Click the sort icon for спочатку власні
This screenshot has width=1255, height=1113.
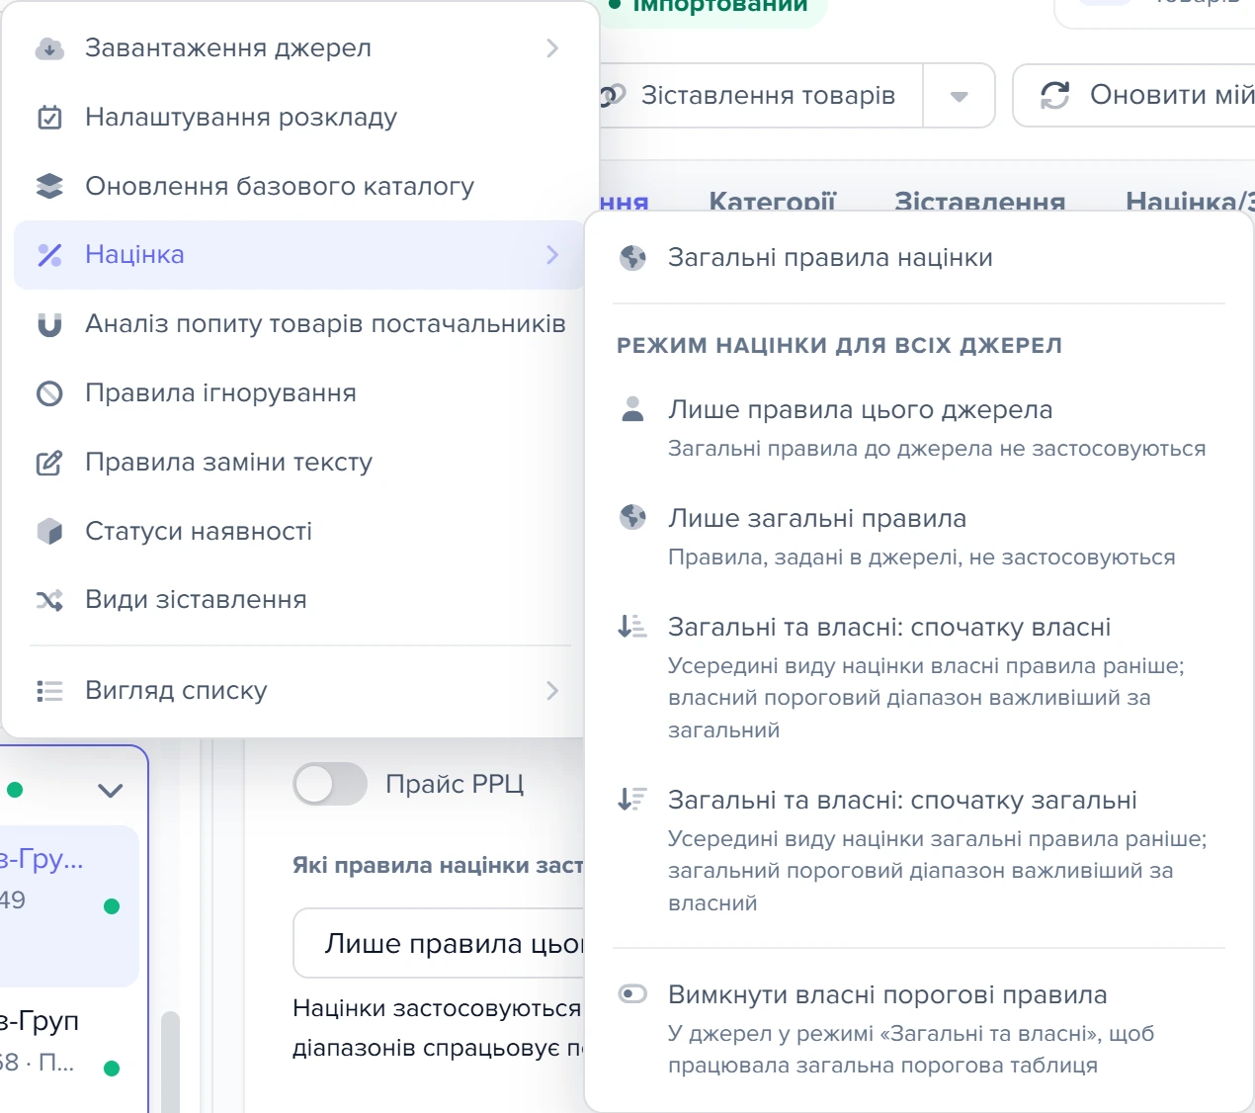click(632, 626)
